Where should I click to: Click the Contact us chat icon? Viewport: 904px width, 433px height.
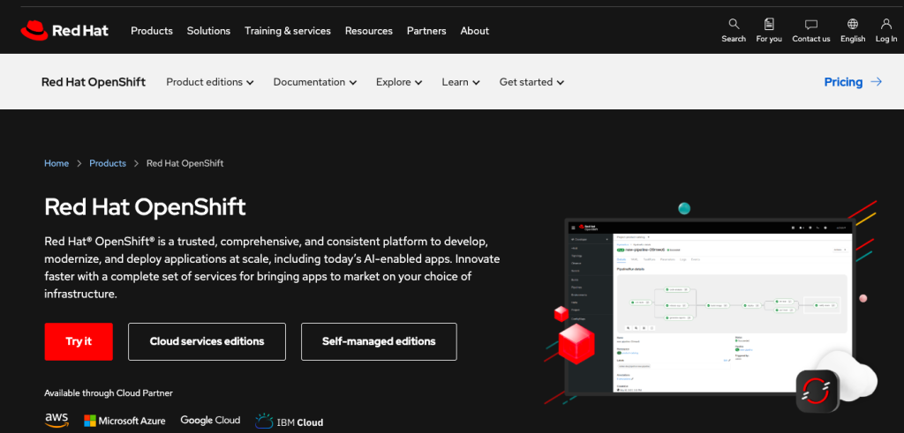click(811, 24)
